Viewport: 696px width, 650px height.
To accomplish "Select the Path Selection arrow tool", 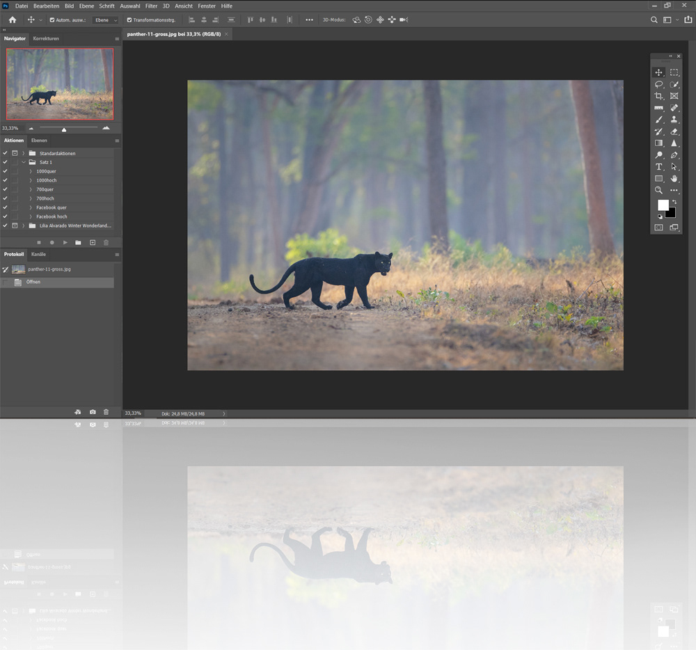I will tap(674, 167).
